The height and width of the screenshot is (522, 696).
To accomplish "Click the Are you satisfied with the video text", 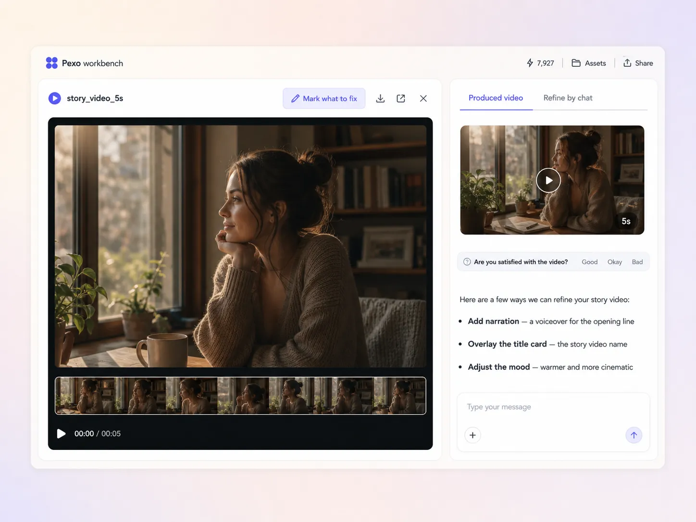I will (521, 262).
